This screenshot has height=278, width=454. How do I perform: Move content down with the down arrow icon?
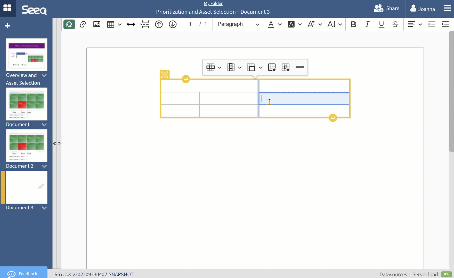[x=173, y=24]
